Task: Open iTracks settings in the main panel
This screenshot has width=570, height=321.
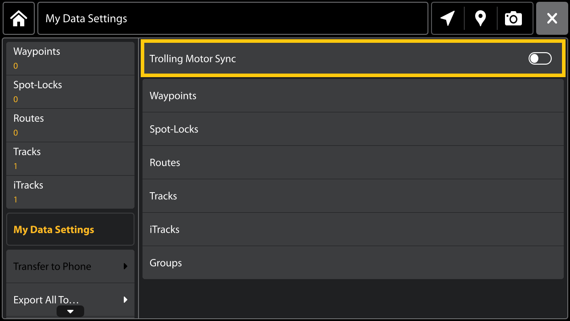Action: [x=353, y=229]
